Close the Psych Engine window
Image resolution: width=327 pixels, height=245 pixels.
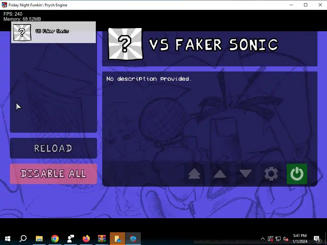(x=320, y=5)
